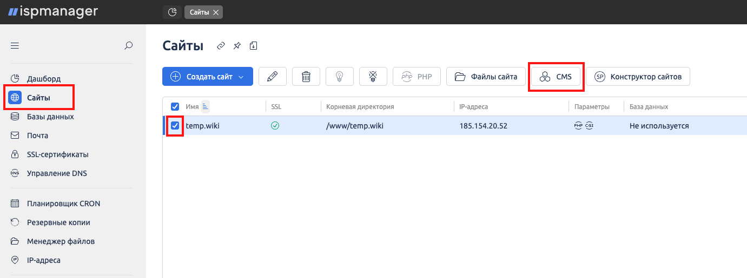Open the PHP settings button

point(417,77)
